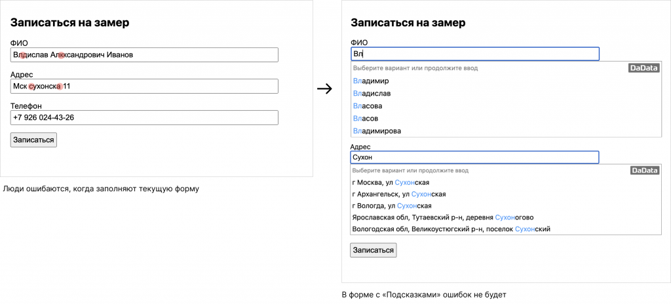The image size is (671, 304).
Task: Click the Записаться button in the left form
Action: click(33, 140)
